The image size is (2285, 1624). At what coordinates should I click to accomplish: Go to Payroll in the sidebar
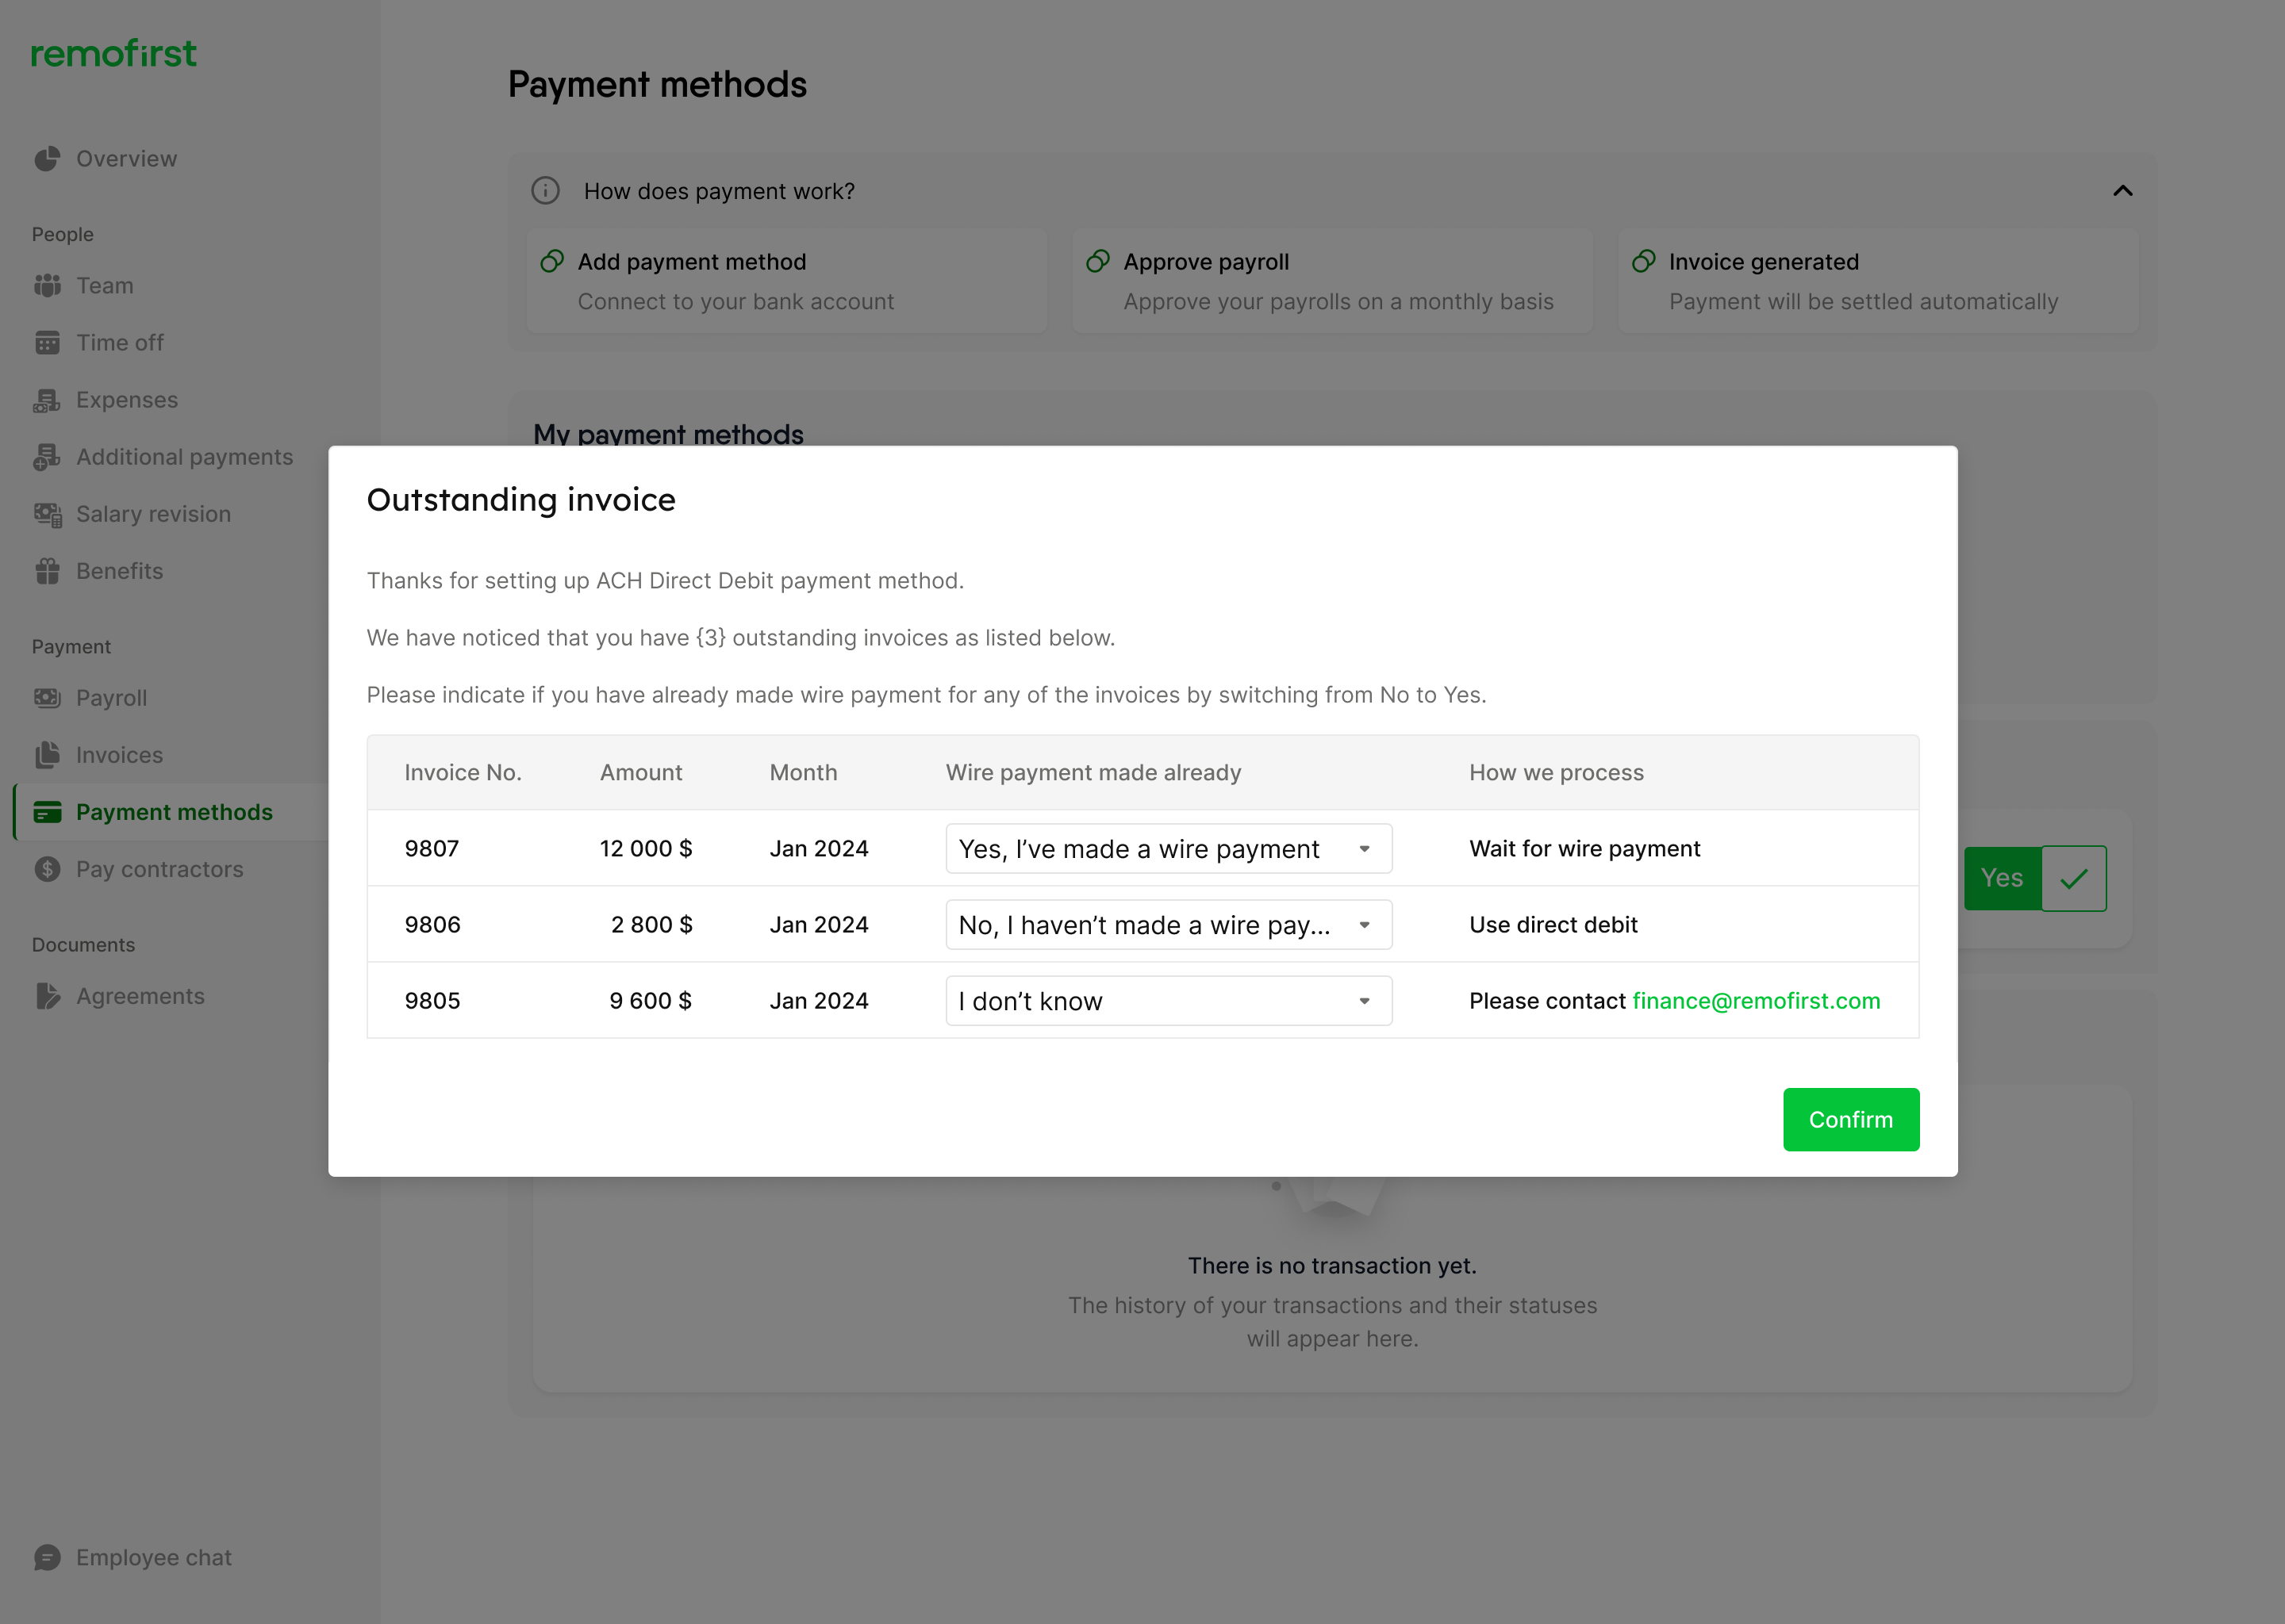point(111,698)
